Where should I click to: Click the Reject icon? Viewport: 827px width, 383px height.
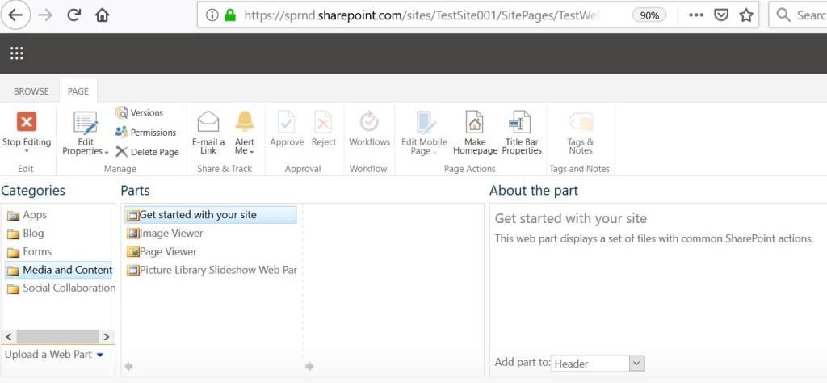tap(323, 122)
